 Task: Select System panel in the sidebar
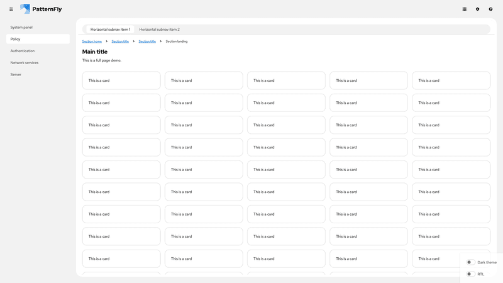tap(38, 27)
